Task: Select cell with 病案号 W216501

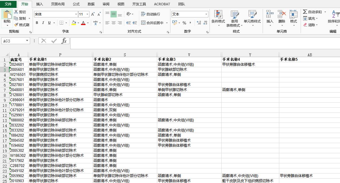Action: pyautogui.click(x=19, y=75)
